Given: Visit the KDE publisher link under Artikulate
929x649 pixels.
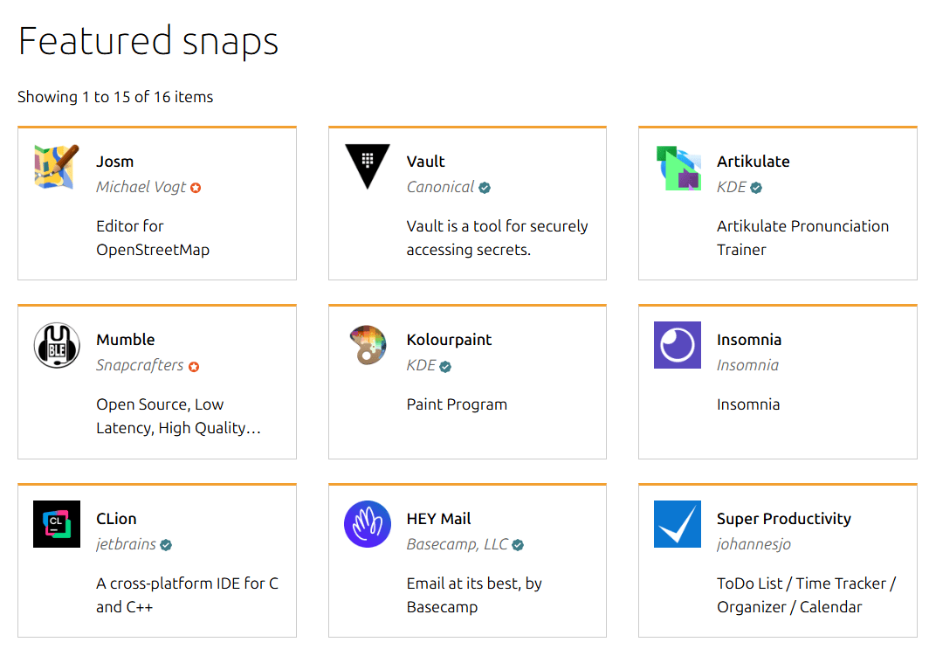Looking at the screenshot, I should 731,187.
